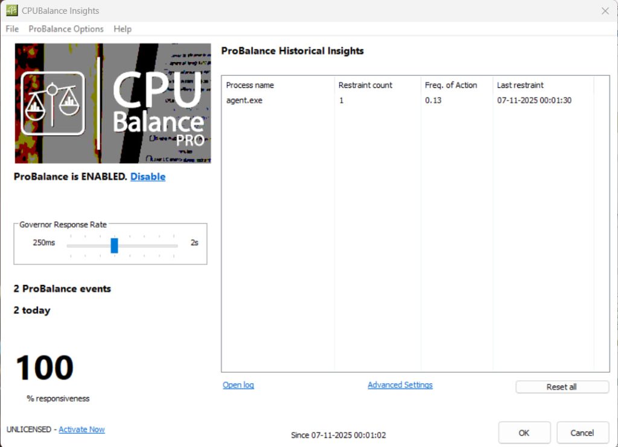Image resolution: width=618 pixels, height=447 pixels.
Task: Click the 'ProBalance is ENABLED.' status text
Action: [x=70, y=177]
